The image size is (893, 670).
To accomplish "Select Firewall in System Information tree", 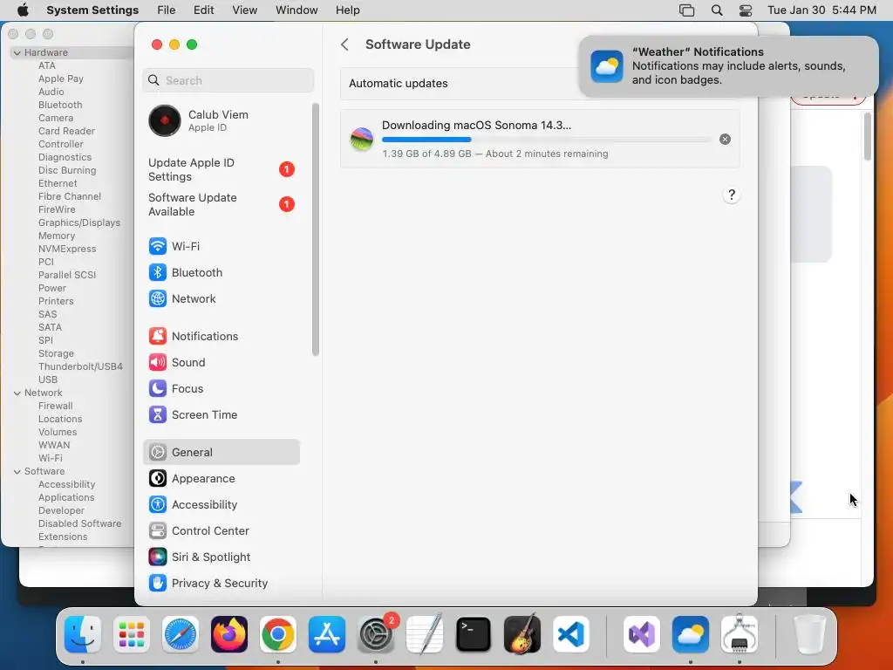I will coord(55,407).
